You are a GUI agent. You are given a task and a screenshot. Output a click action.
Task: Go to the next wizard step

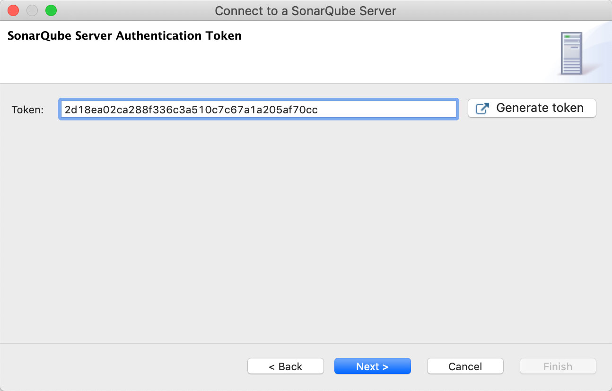(x=372, y=366)
